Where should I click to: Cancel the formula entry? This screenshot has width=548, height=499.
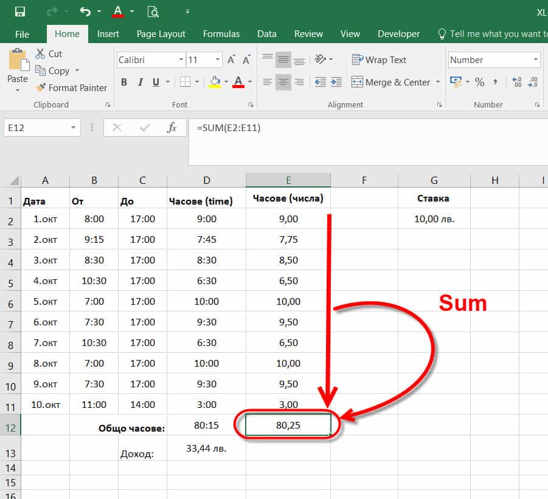[x=117, y=127]
